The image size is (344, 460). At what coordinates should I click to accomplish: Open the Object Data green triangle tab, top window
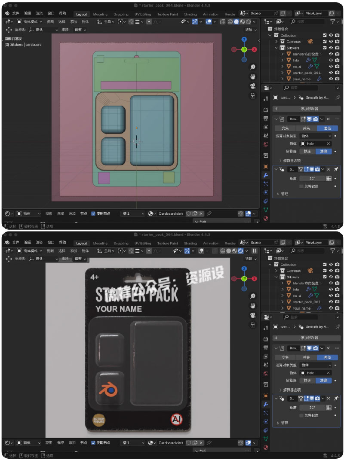pos(266,210)
